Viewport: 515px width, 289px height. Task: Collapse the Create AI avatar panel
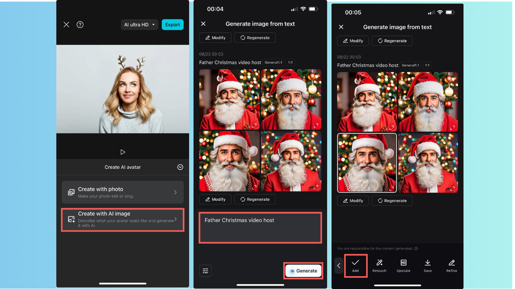pyautogui.click(x=180, y=167)
